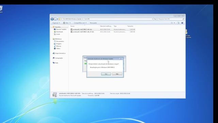Close the Instalador Autônomo do Windows Update dialog

pyautogui.click(x=121, y=59)
